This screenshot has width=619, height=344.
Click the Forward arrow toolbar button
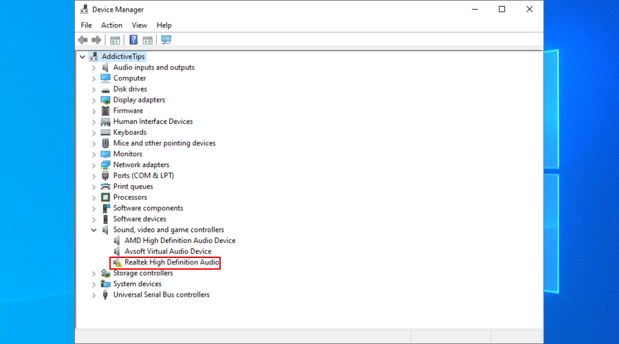tap(96, 40)
